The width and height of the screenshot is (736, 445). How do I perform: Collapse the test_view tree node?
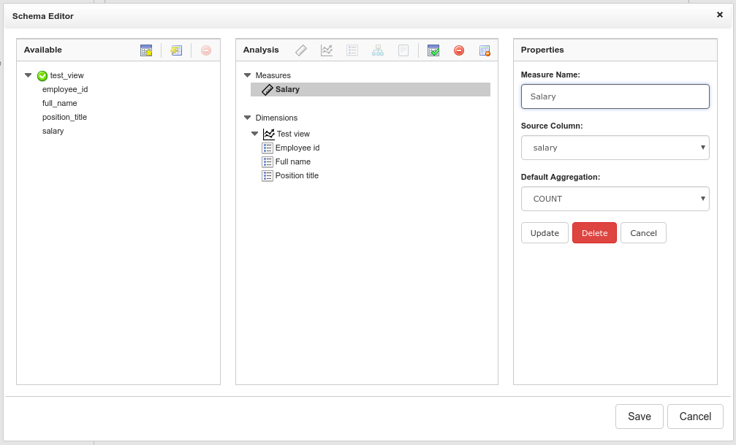tap(28, 75)
